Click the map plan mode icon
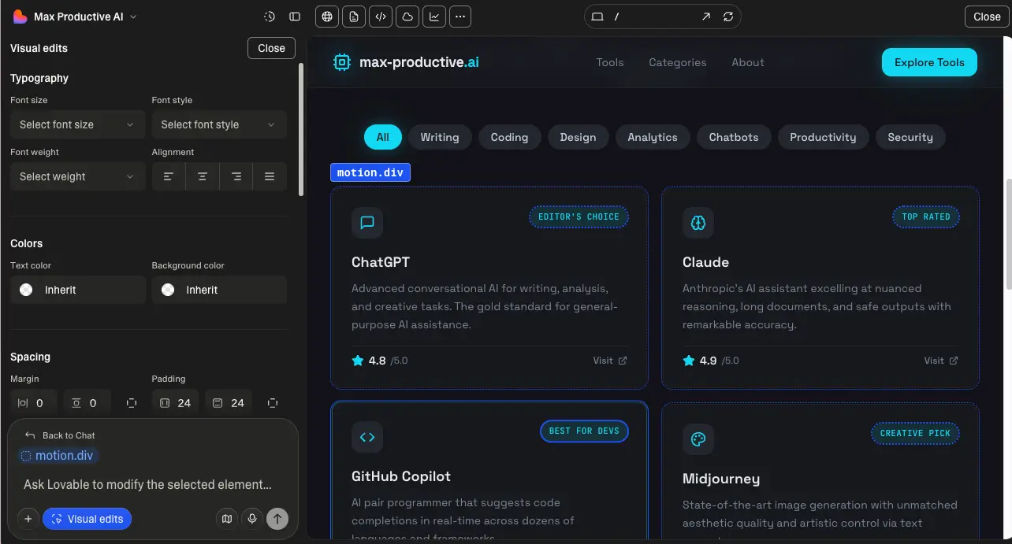1012x544 pixels. click(227, 519)
